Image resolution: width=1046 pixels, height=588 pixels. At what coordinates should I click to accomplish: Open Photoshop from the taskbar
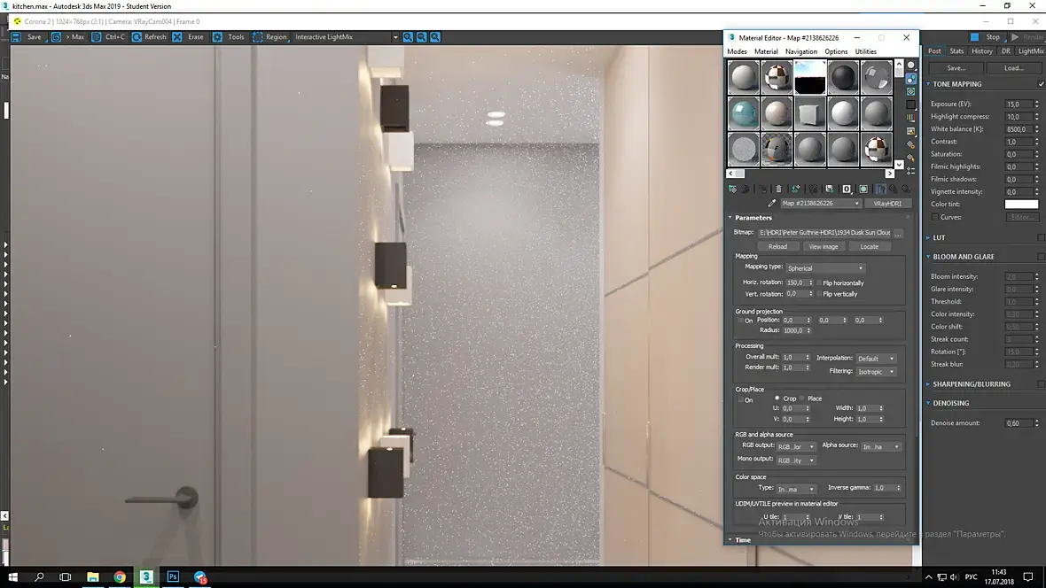pos(173,576)
